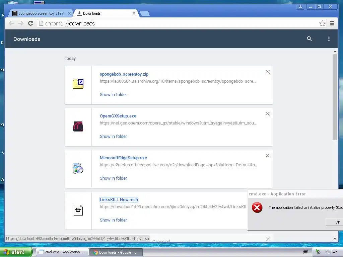Bookmark this page with the star
The image size is (343, 257).
(x=322, y=23)
